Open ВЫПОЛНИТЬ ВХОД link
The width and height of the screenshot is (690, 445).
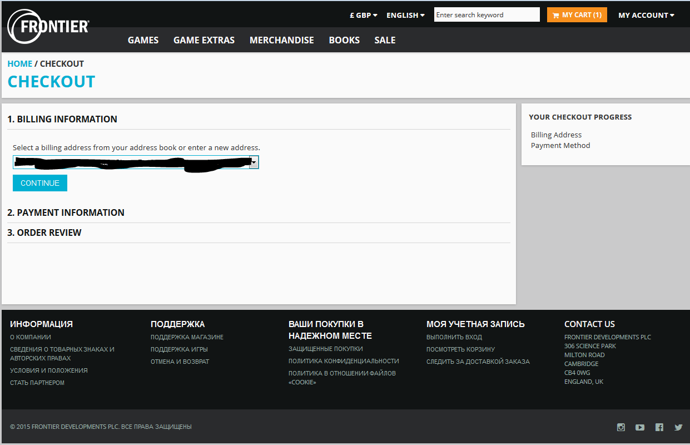[x=454, y=337]
